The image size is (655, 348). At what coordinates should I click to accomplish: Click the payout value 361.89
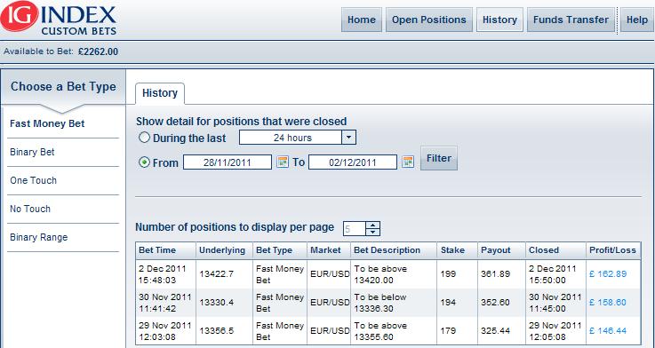pos(495,274)
